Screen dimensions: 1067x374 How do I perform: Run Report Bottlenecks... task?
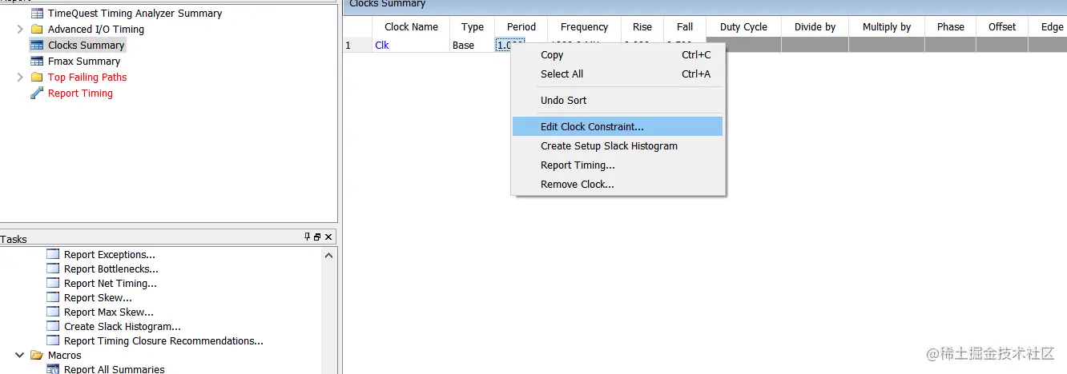click(x=111, y=269)
